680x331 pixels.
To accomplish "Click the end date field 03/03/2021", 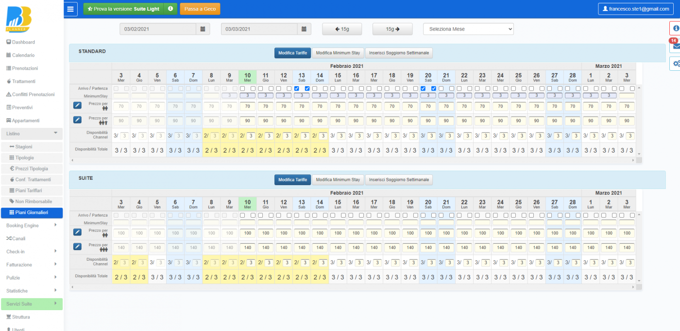I will click(x=259, y=29).
